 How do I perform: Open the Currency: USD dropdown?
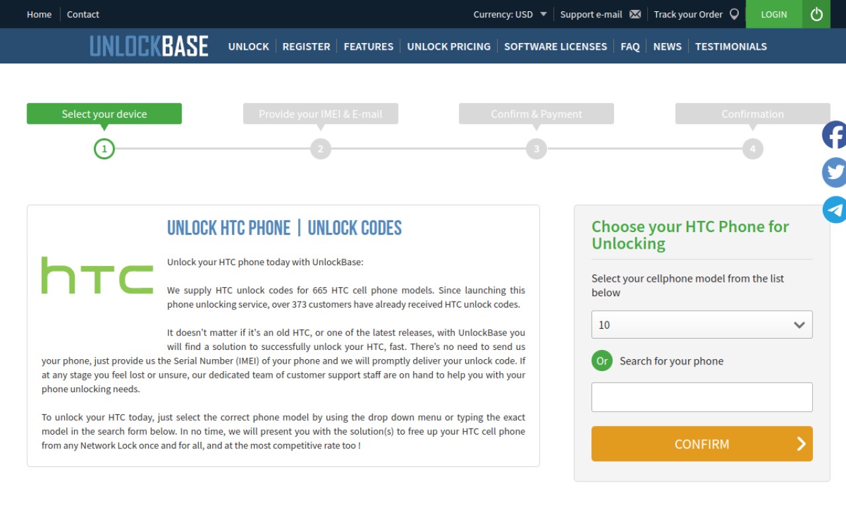(x=510, y=15)
